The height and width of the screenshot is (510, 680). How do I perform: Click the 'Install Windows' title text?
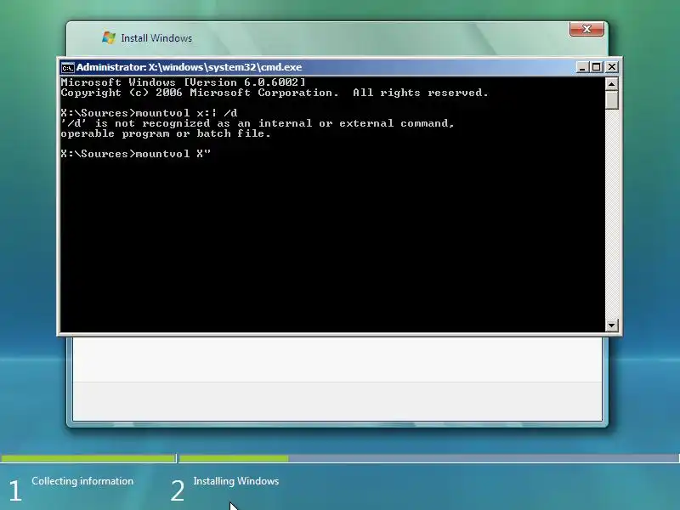click(156, 38)
